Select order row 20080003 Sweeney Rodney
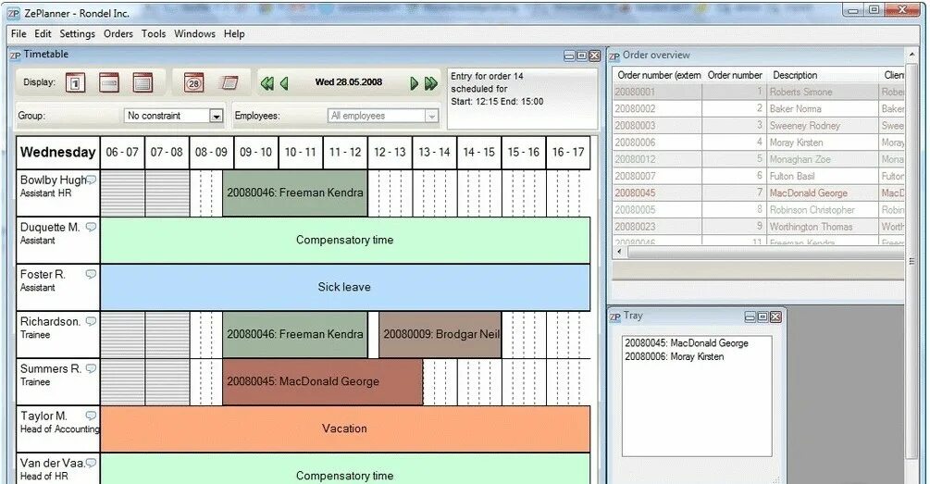Viewport: 930px width, 484px height. (758, 126)
